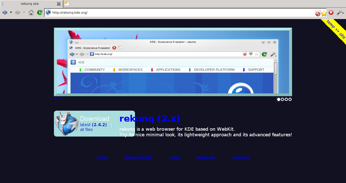
Task: Close the 'rekonq site' tab
Action: (x=59, y=4)
